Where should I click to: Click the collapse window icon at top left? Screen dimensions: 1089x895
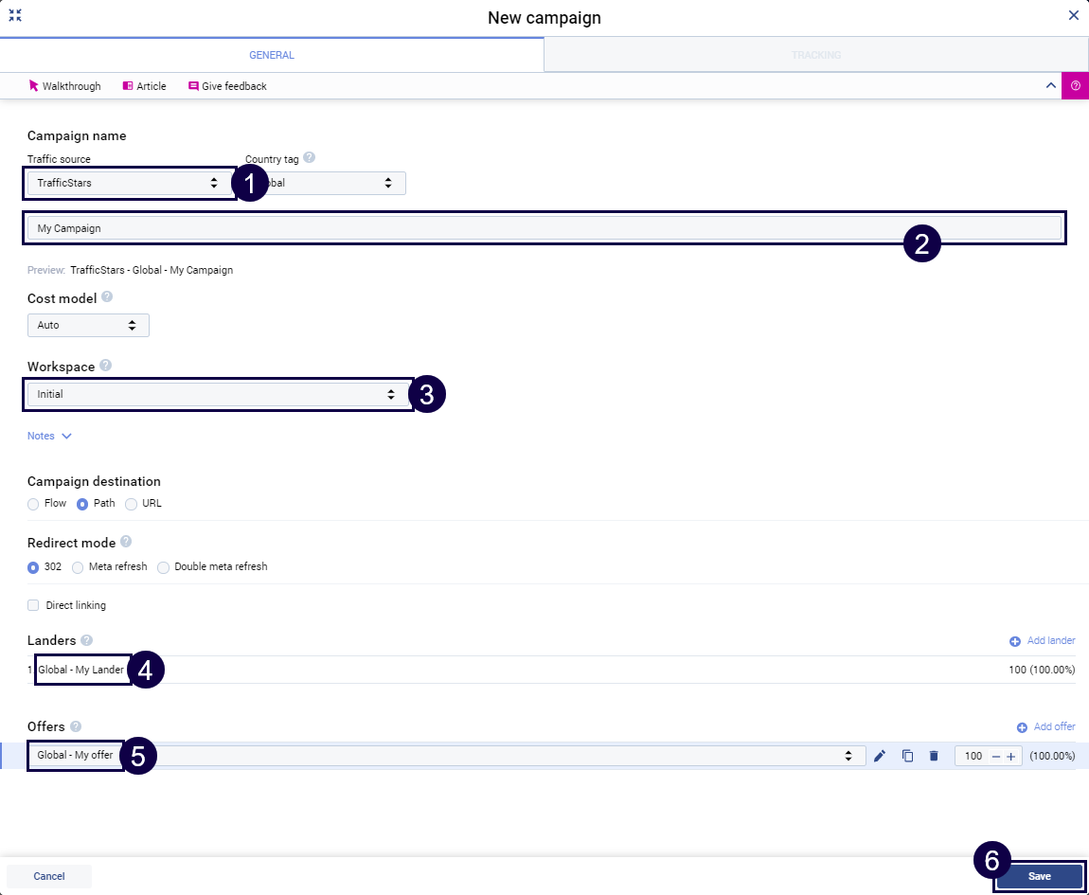pyautogui.click(x=15, y=15)
